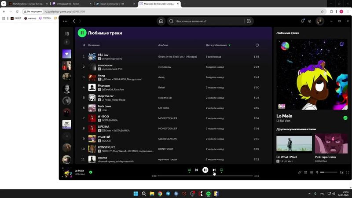
Task: Toggle repeat mode in player bar
Action: tap(222, 170)
